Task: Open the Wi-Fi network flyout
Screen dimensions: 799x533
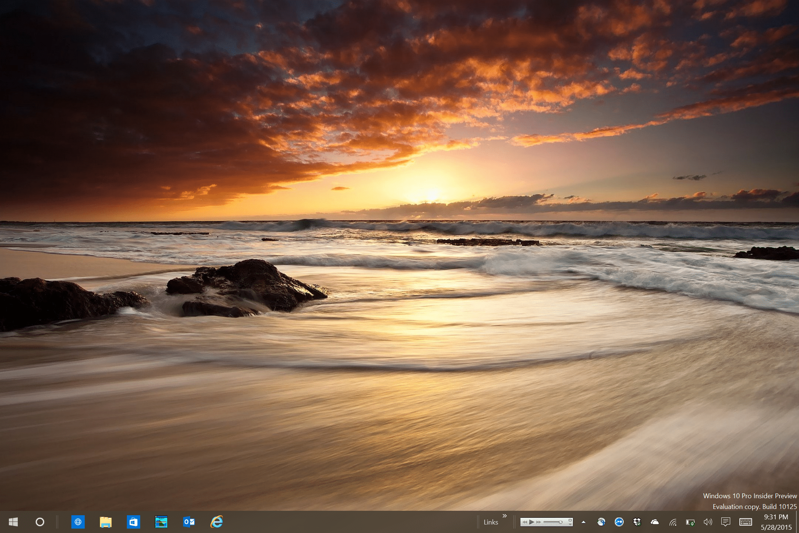Action: (x=673, y=522)
